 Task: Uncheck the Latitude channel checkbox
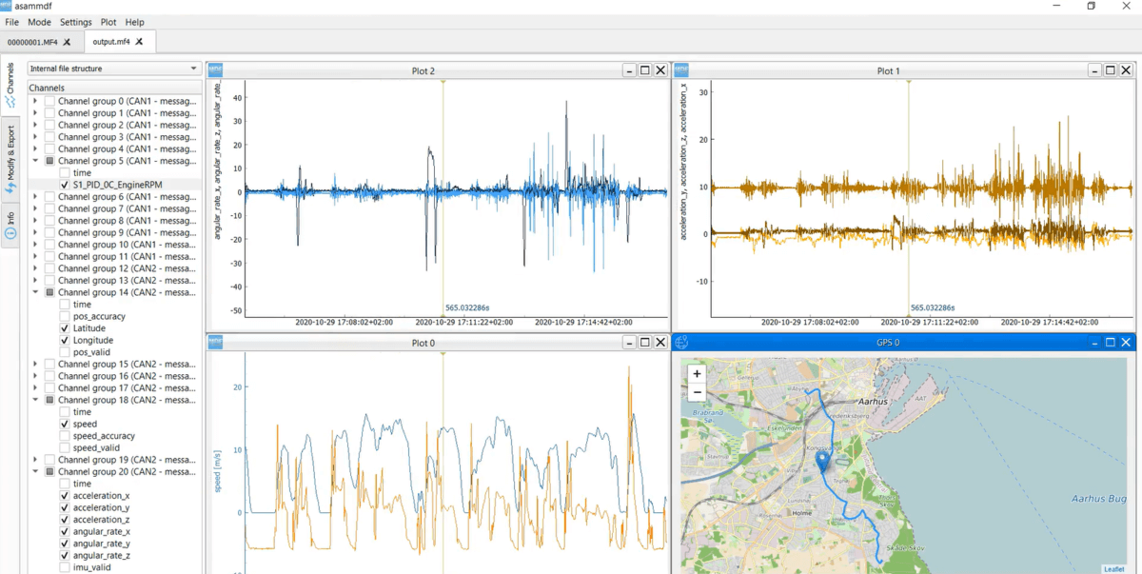tap(65, 328)
